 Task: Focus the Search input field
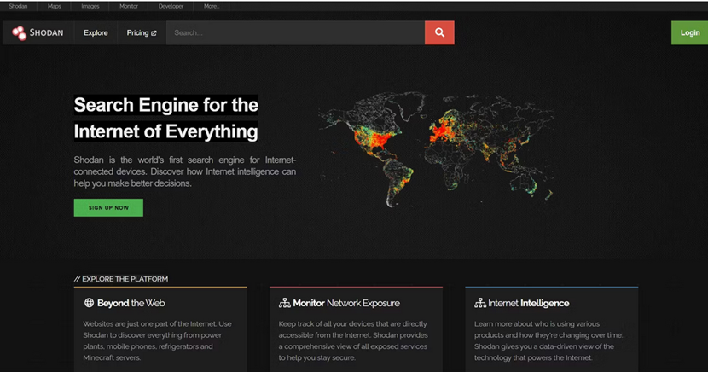[x=295, y=33]
